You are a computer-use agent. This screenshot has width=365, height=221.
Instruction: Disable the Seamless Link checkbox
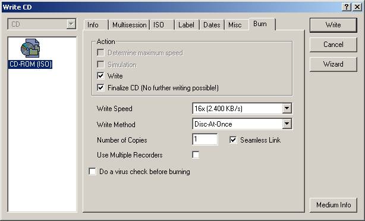click(233, 140)
